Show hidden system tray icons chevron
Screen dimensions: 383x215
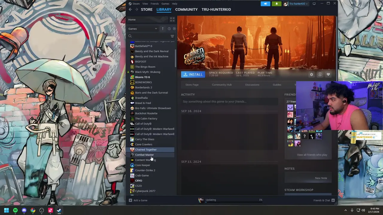point(346,210)
